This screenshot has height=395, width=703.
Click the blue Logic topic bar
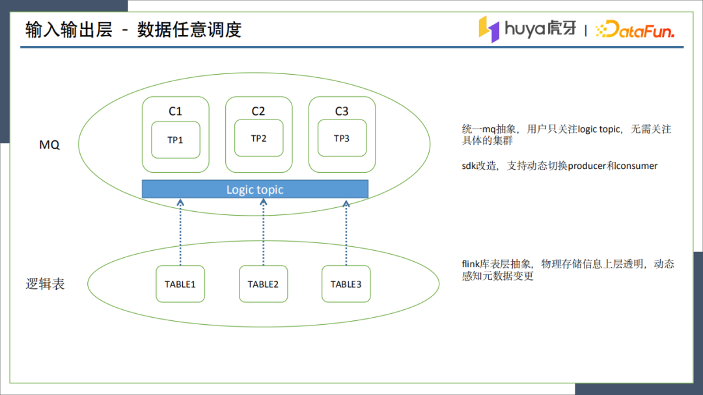pyautogui.click(x=255, y=189)
